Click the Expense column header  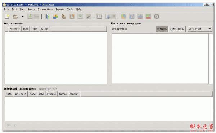[51, 94]
